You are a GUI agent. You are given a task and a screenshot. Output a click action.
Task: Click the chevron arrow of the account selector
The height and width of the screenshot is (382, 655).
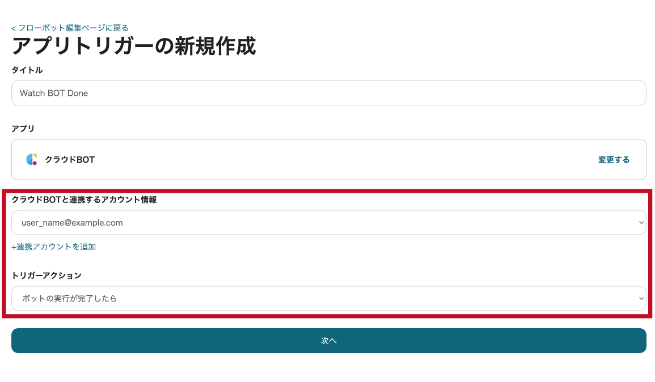641,223
